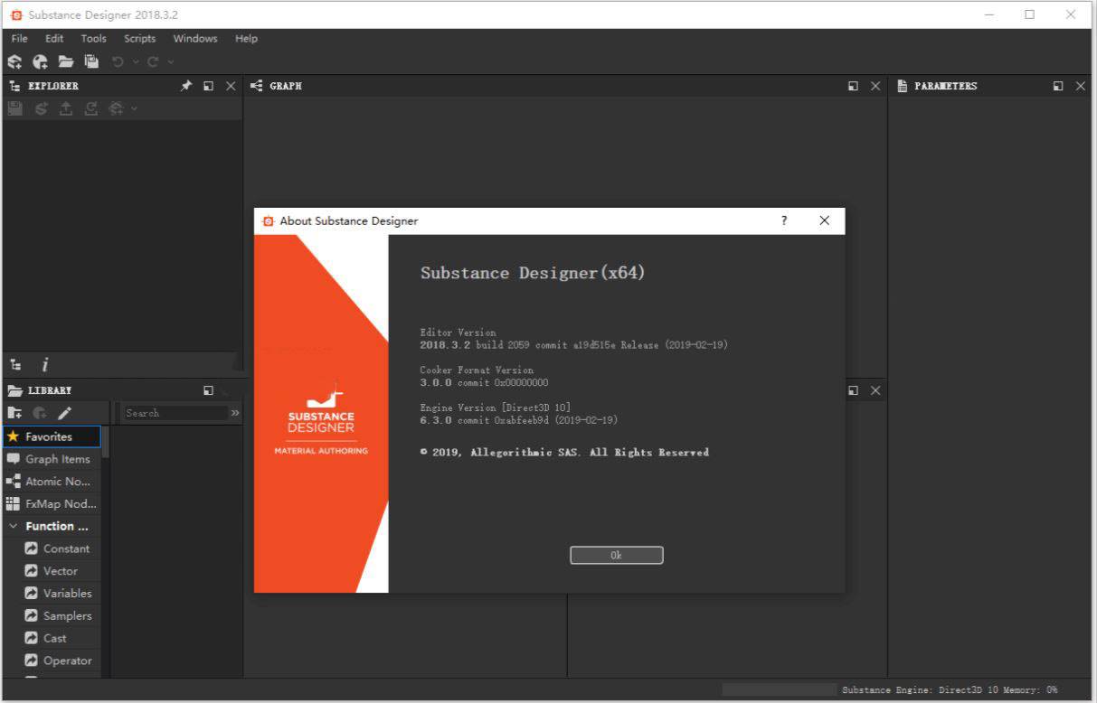Open the File menu
The width and height of the screenshot is (1097, 703).
coord(19,39)
